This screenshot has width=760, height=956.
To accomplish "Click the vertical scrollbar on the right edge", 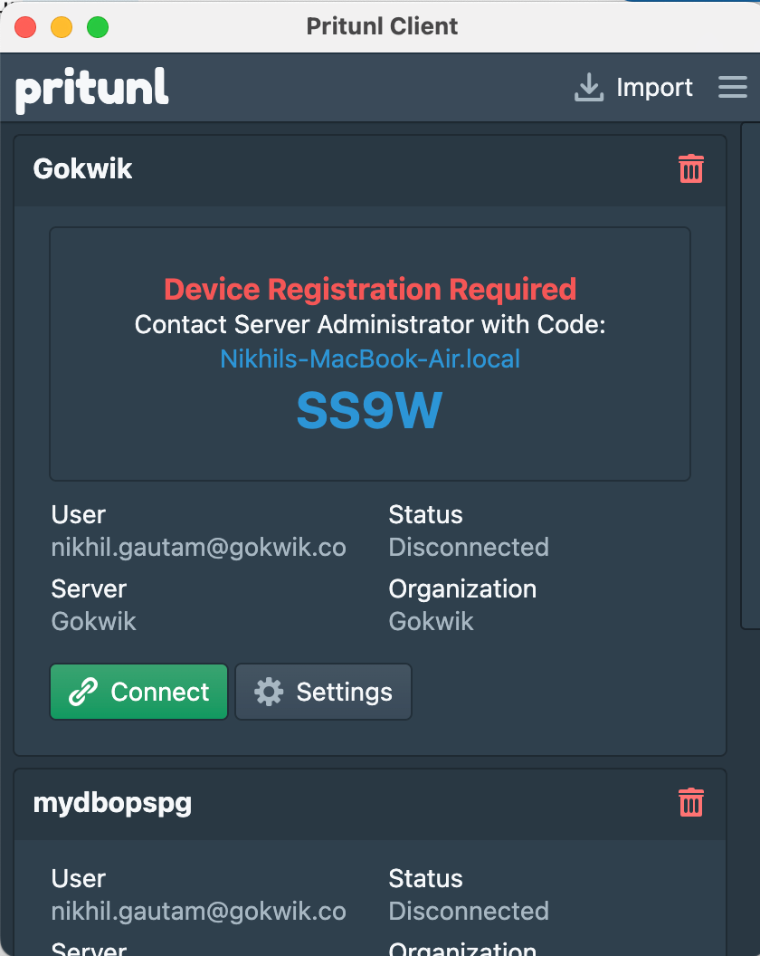I will click(750, 376).
